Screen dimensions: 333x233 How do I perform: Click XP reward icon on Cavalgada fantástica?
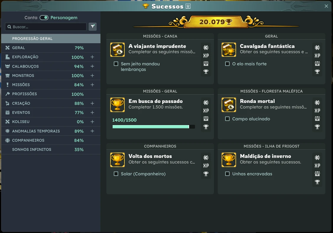317,56
